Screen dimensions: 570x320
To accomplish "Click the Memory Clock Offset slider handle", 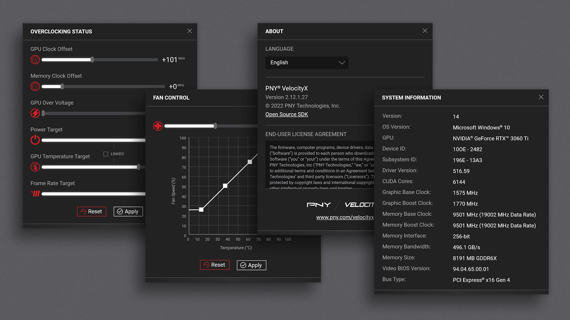I will (x=62, y=87).
